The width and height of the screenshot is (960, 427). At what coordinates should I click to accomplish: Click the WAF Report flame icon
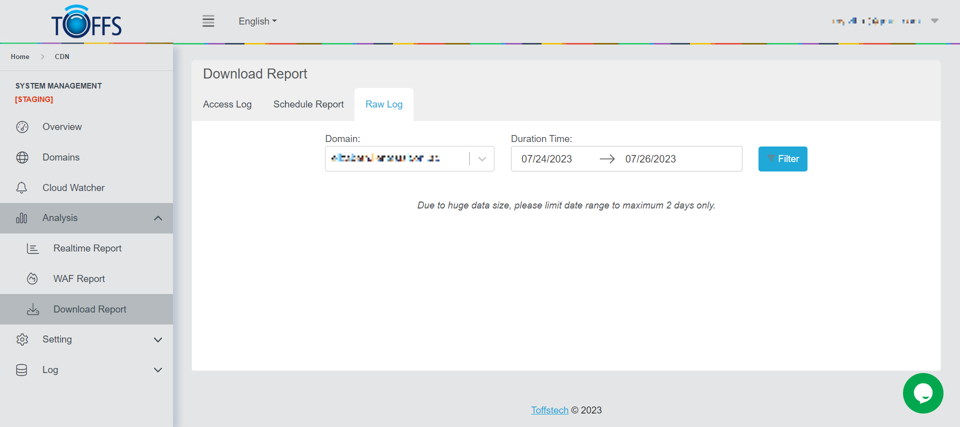pyautogui.click(x=32, y=279)
